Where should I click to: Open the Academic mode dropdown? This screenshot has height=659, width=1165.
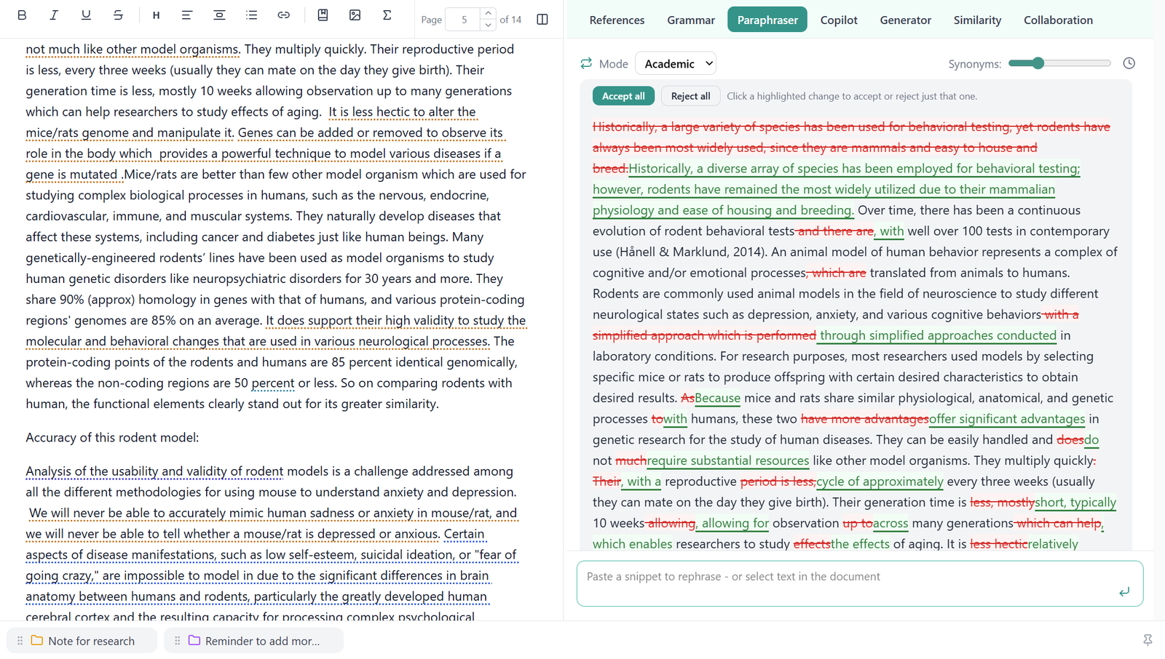pos(676,63)
